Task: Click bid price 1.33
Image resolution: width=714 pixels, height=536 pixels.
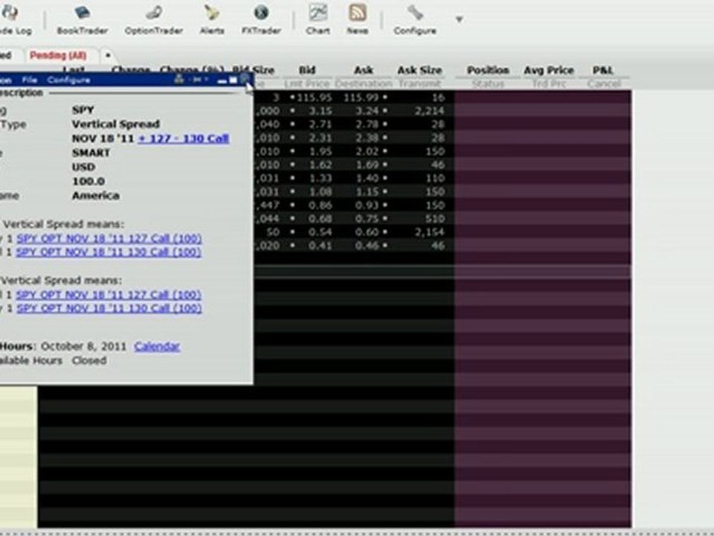Action: coord(320,178)
